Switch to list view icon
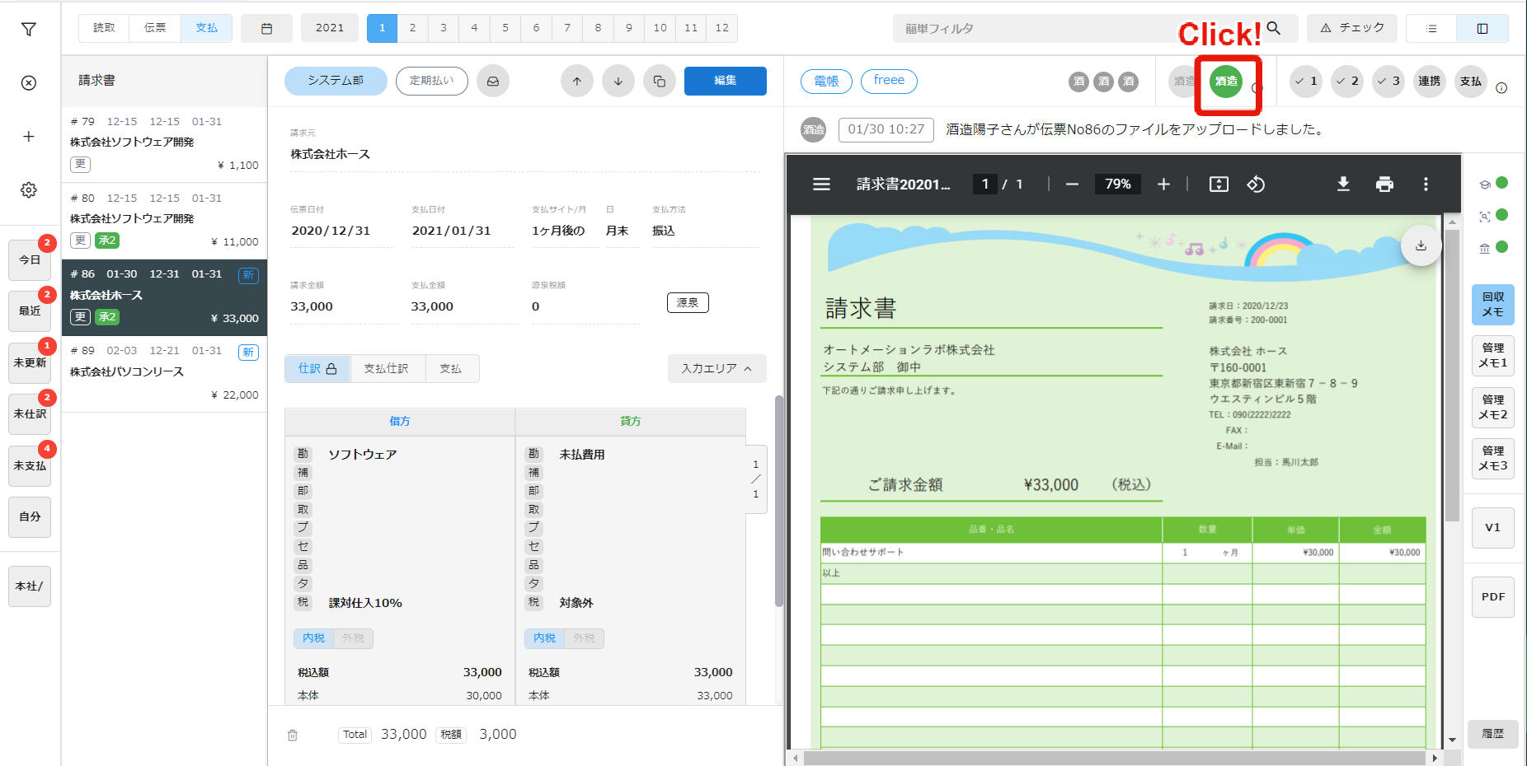 point(1431,28)
